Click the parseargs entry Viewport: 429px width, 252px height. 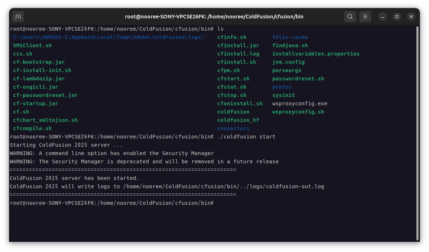click(x=287, y=70)
